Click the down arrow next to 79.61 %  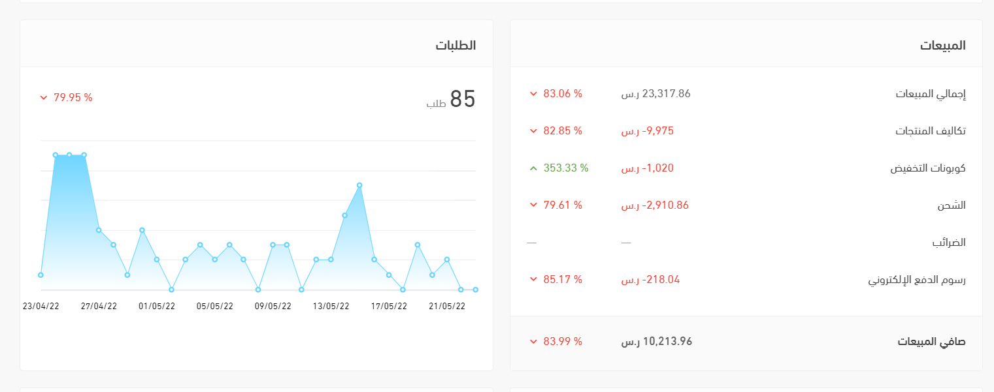click(x=533, y=205)
